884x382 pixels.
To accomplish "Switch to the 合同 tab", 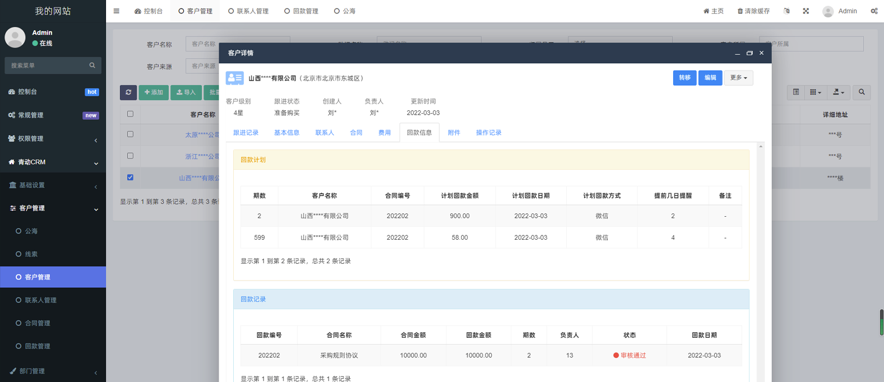I will click(x=356, y=133).
